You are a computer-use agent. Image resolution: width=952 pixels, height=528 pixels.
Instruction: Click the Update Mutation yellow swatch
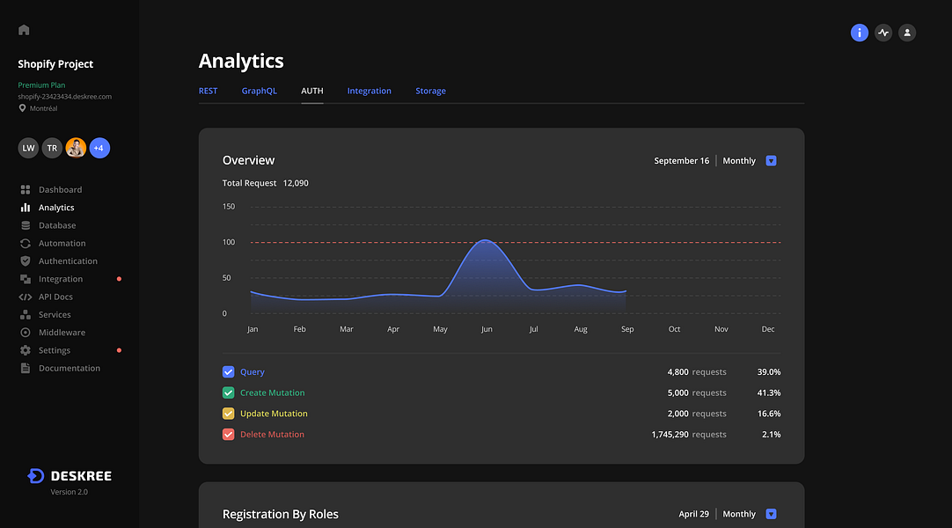229,414
